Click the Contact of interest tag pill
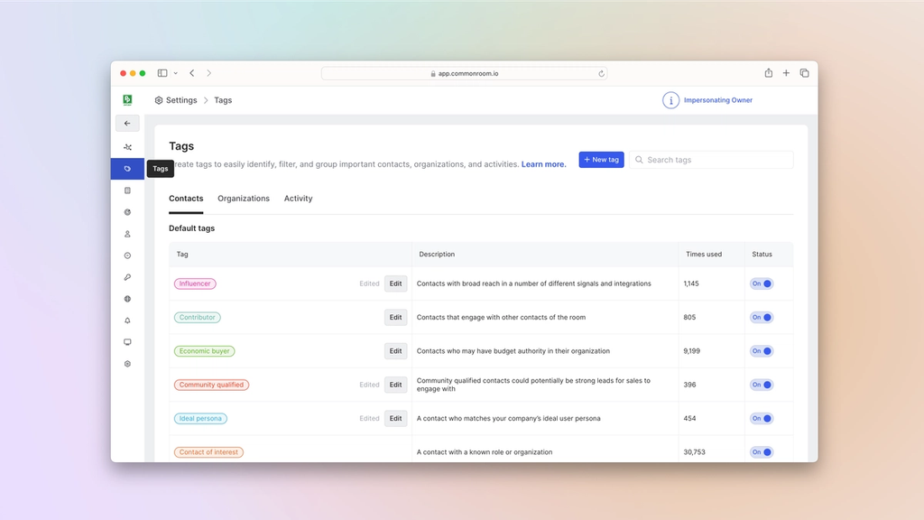Viewport: 924px width, 520px height. [x=208, y=452]
